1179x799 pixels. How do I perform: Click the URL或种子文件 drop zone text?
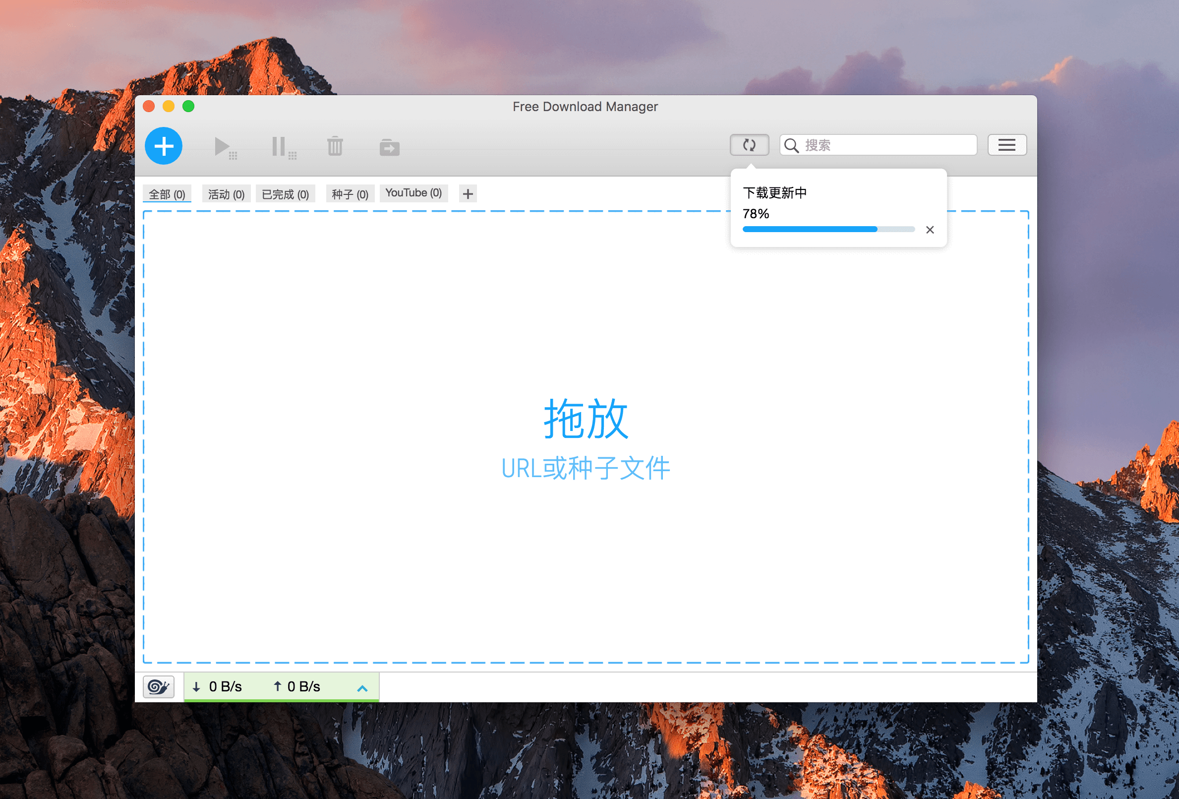(x=586, y=468)
